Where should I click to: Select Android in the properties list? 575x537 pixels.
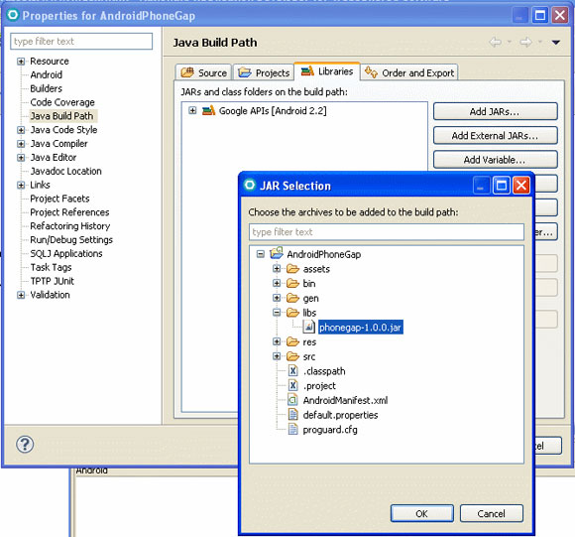(47, 74)
